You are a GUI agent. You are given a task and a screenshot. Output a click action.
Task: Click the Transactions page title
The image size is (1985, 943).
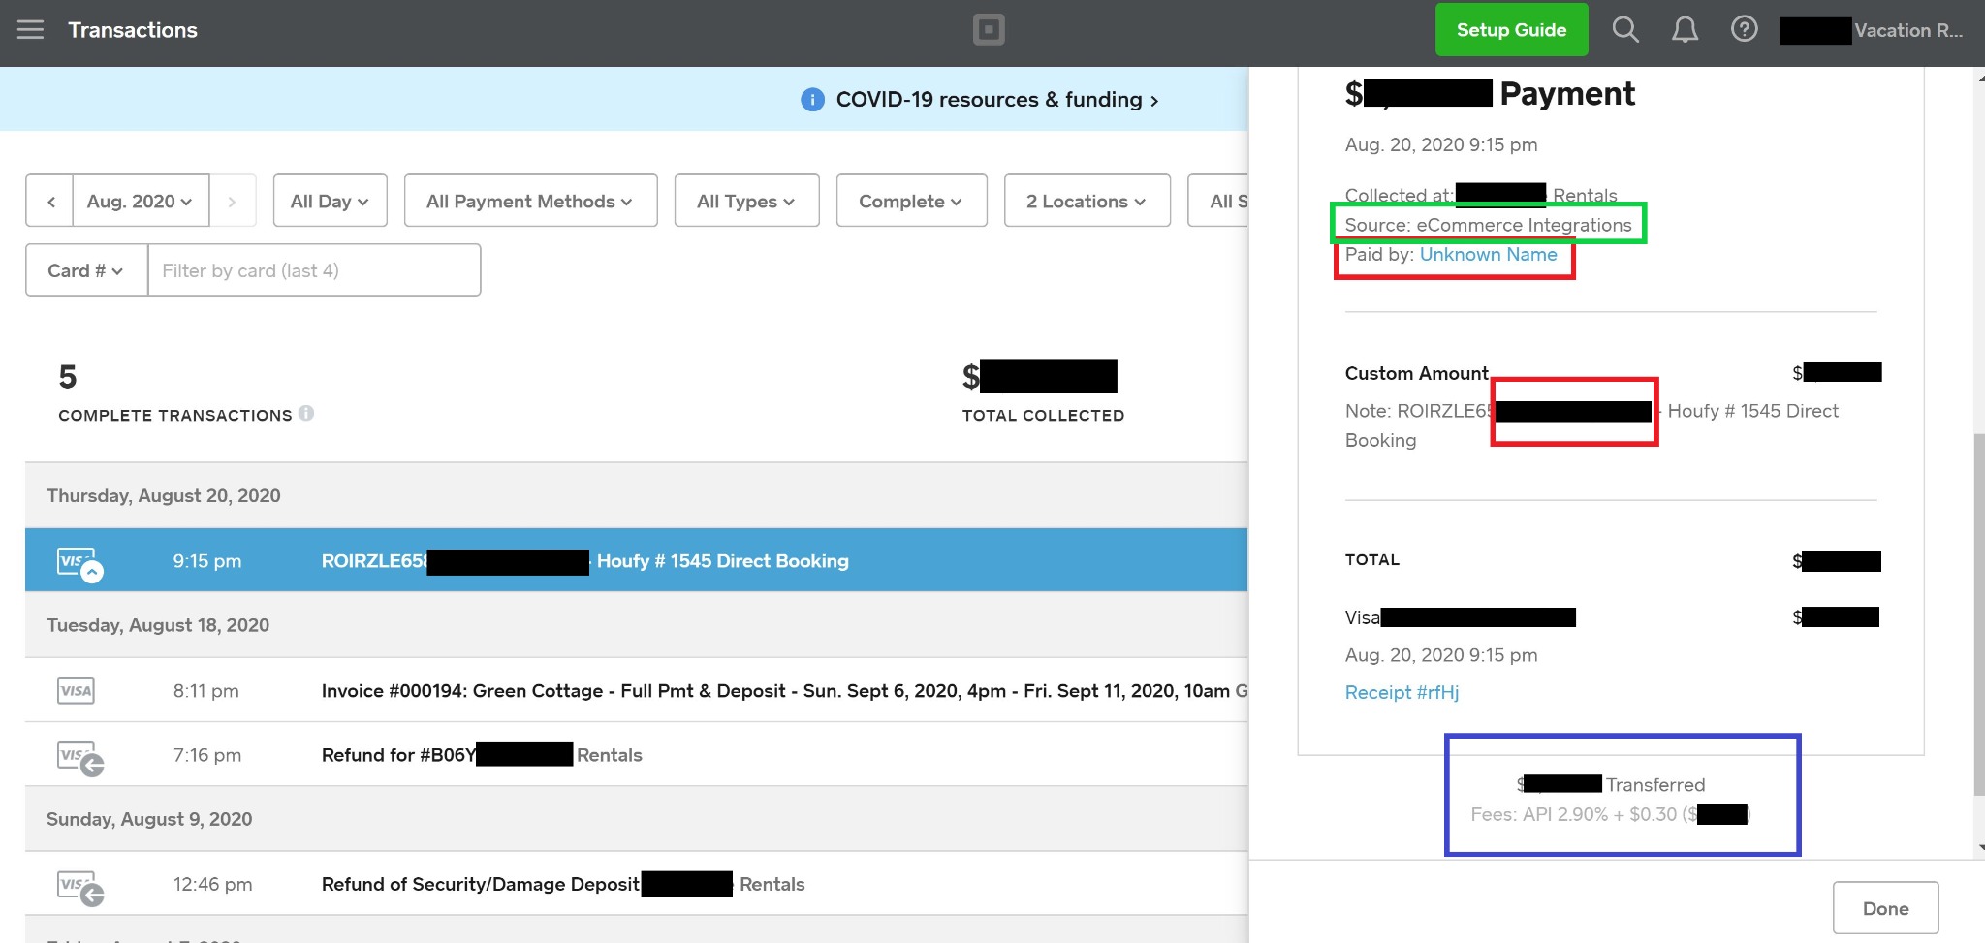pyautogui.click(x=133, y=30)
